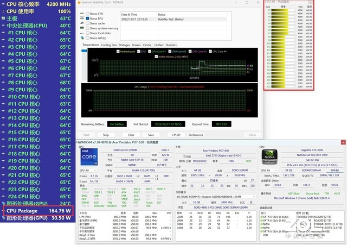
Task: Click the sensor icon next to 主板 row
Action: tap(3, 18)
